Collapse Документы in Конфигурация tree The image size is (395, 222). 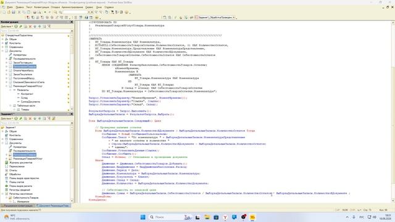(x=2, y=51)
